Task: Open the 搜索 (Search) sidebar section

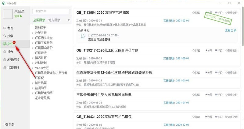Action: click(x=8, y=36)
